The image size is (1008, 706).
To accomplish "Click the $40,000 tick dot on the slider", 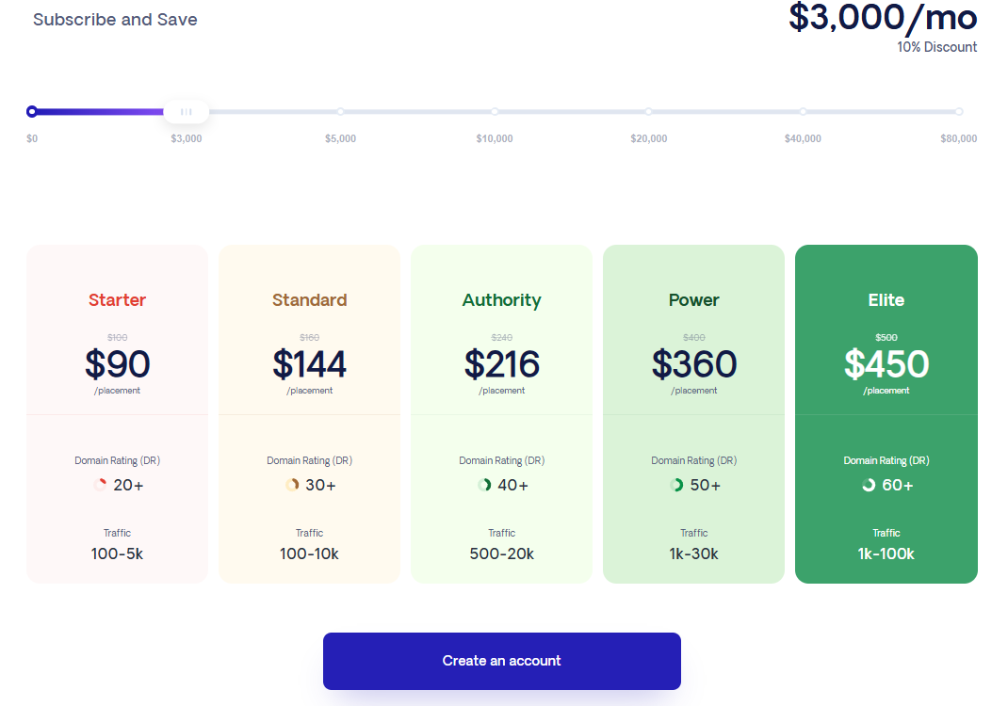I will [804, 111].
